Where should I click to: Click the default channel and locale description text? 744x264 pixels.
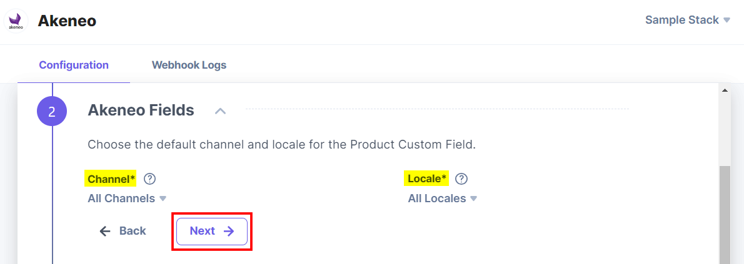[x=281, y=145]
